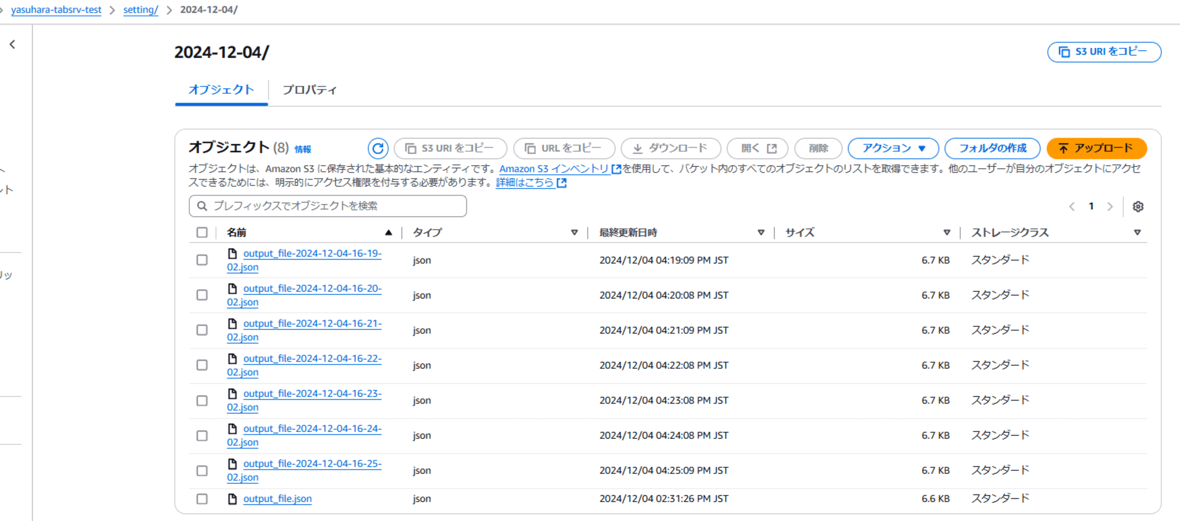The height and width of the screenshot is (521, 1180).
Task: Open output_file-2024-12-04-16-24-02.json link
Action: click(304, 435)
